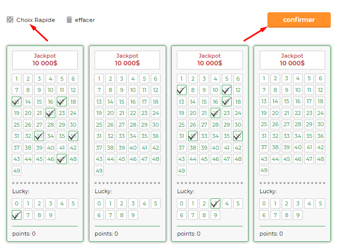
Task: Click the Choix Rapide text link
Action: pos(36,20)
